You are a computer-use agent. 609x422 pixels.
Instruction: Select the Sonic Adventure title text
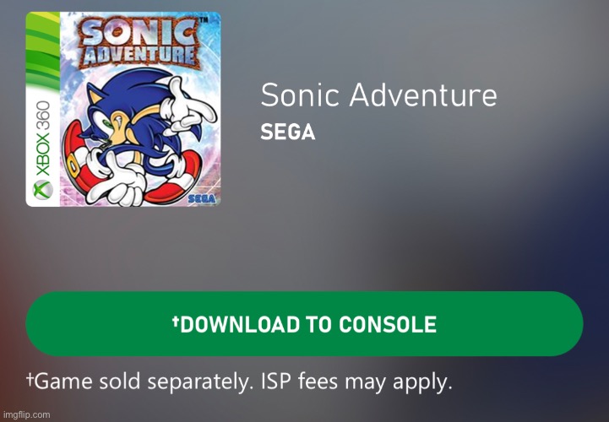click(x=378, y=95)
